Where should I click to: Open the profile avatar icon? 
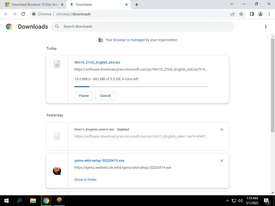(x=260, y=14)
